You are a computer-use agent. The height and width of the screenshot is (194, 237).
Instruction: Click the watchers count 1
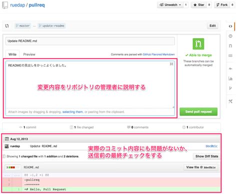(186, 5)
